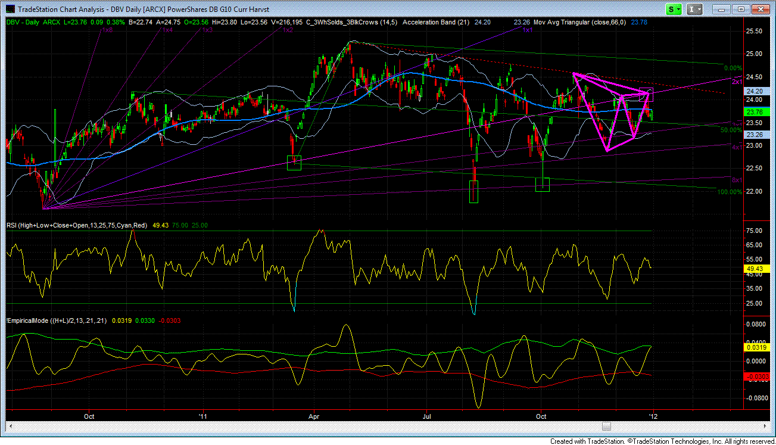This screenshot has width=776, height=445.
Task: Click the 'Mov Avg Triangular (close,66,0)' label
Action: pyautogui.click(x=579, y=22)
